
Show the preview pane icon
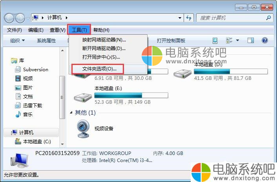point(250,41)
